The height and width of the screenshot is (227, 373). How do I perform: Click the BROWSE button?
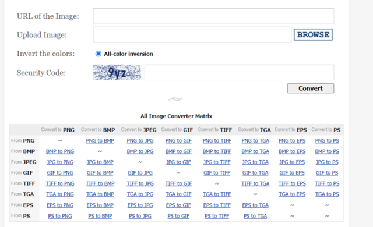[313, 35]
